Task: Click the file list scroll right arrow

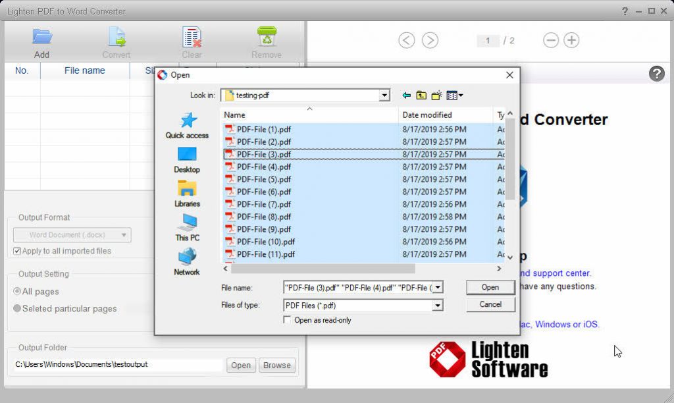Action: pyautogui.click(x=499, y=269)
